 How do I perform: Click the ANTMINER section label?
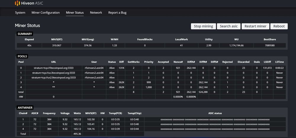click(25, 108)
